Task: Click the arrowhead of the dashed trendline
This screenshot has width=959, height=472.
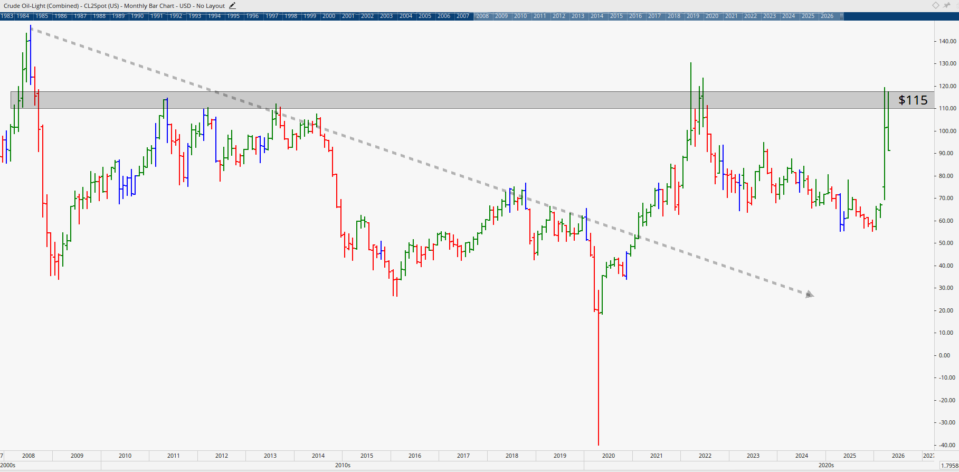Action: (x=810, y=294)
